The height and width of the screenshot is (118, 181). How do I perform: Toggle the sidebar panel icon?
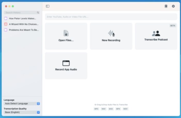click(x=48, y=6)
